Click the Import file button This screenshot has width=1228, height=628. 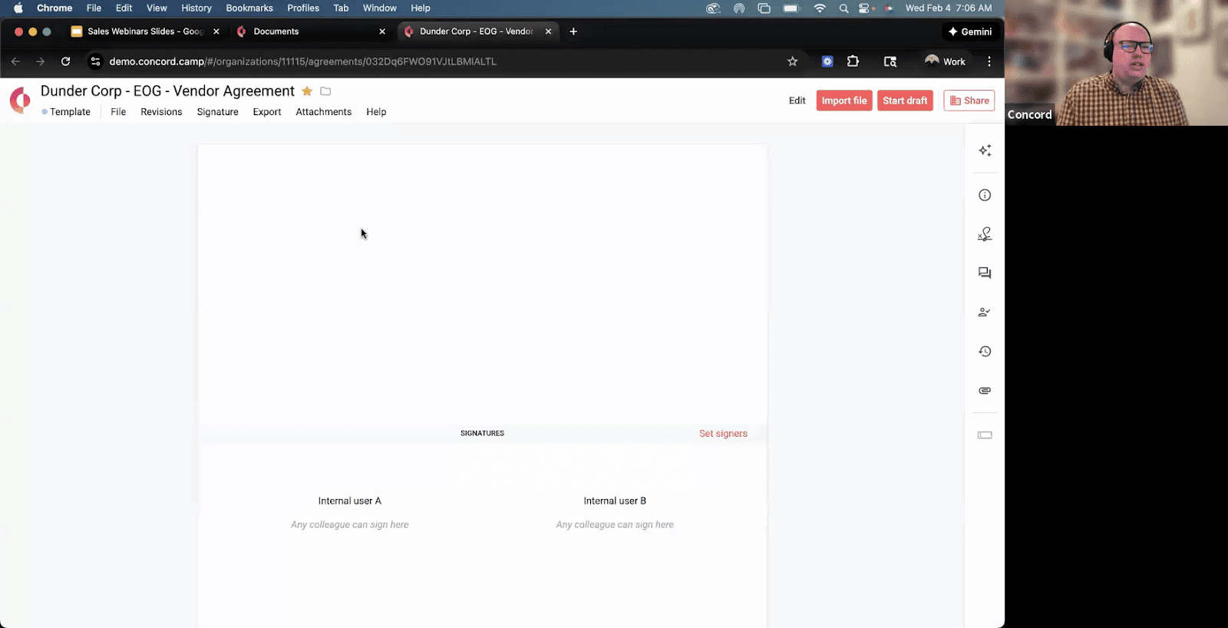(844, 101)
